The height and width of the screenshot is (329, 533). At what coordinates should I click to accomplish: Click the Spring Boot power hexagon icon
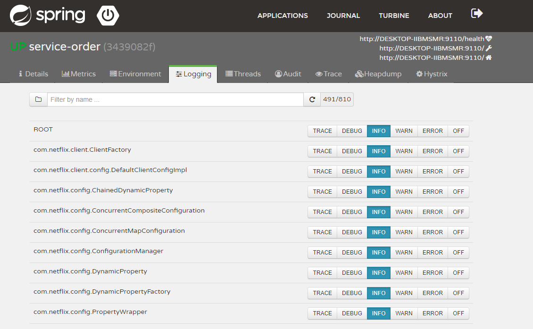[x=108, y=16]
